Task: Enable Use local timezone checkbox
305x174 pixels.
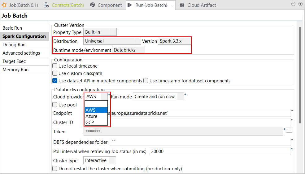Action: [55, 66]
